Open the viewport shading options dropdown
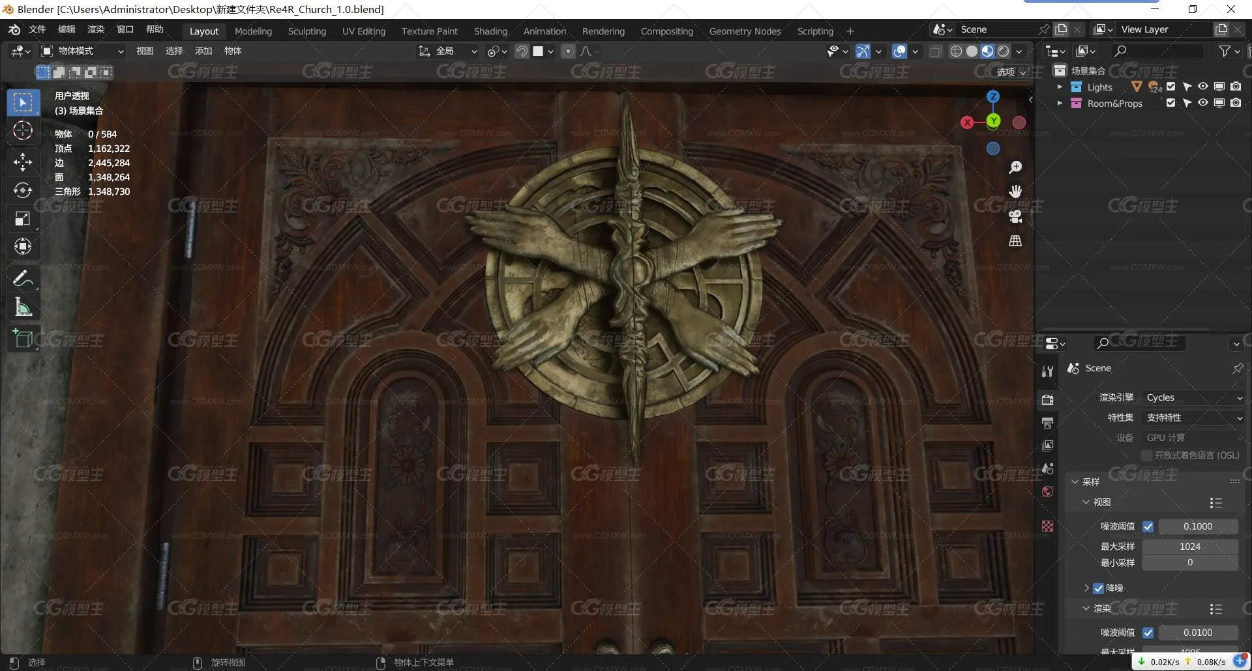 click(x=1019, y=51)
